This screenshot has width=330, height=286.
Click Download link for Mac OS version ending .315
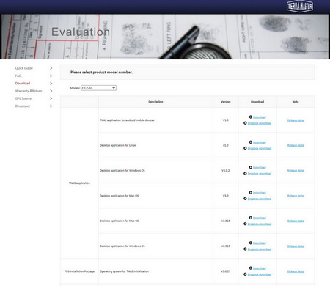click(x=260, y=218)
